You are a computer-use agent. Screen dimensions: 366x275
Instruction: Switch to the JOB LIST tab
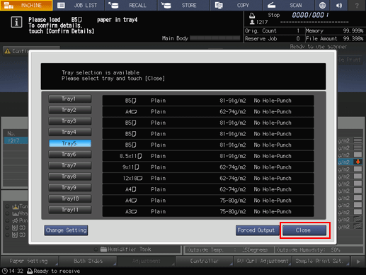pos(79,5)
